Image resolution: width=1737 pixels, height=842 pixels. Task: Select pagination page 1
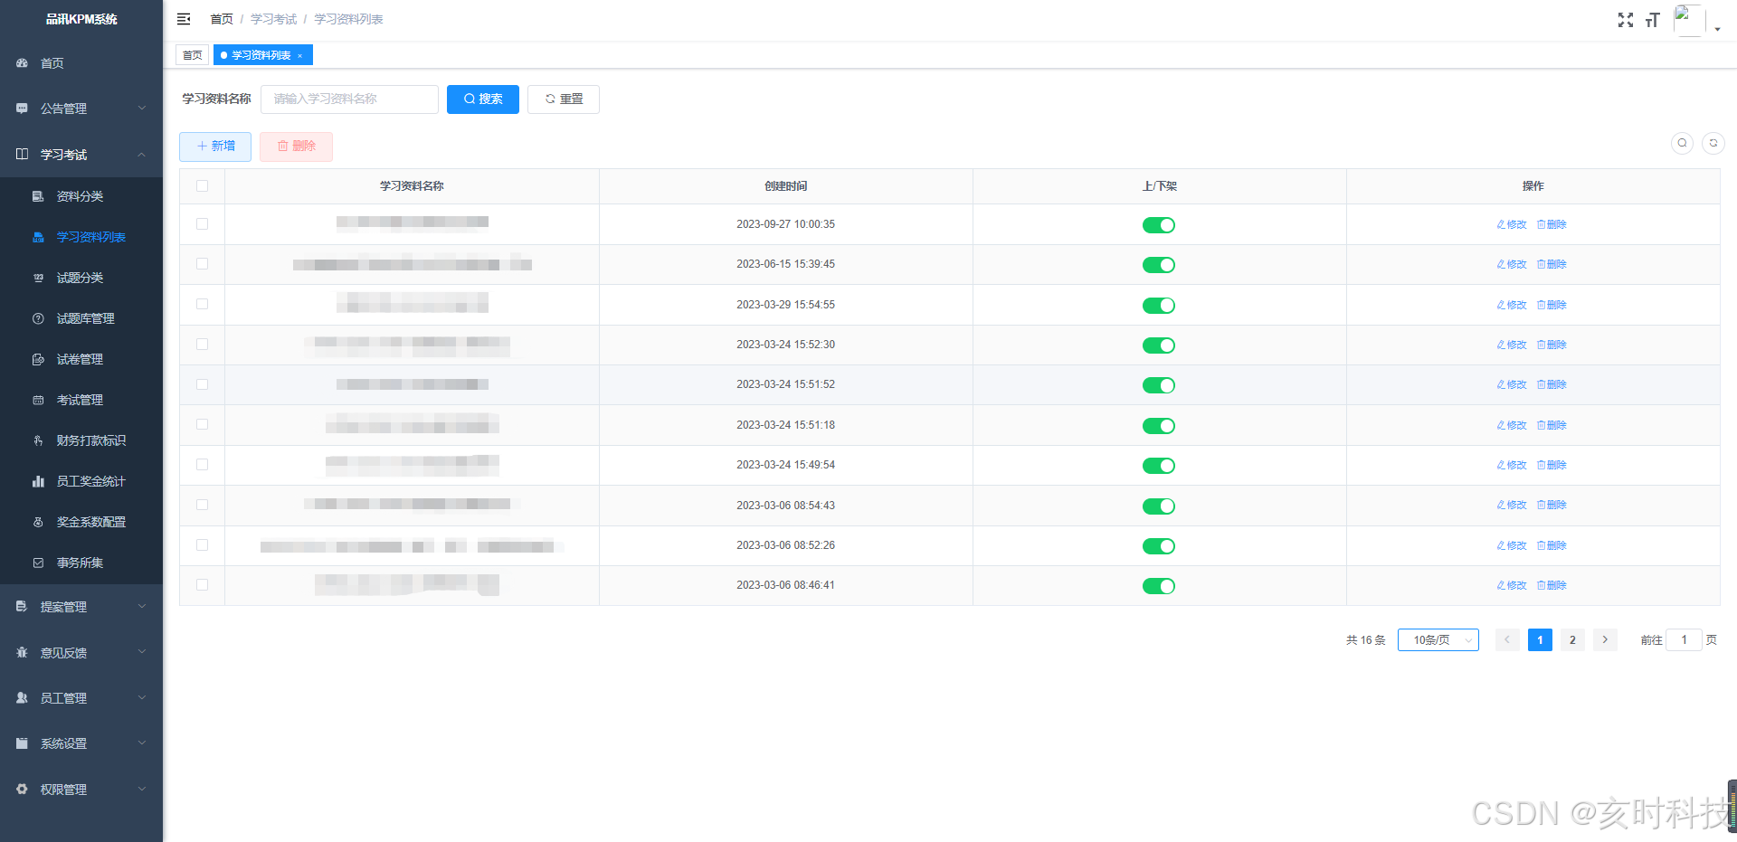tap(1540, 640)
